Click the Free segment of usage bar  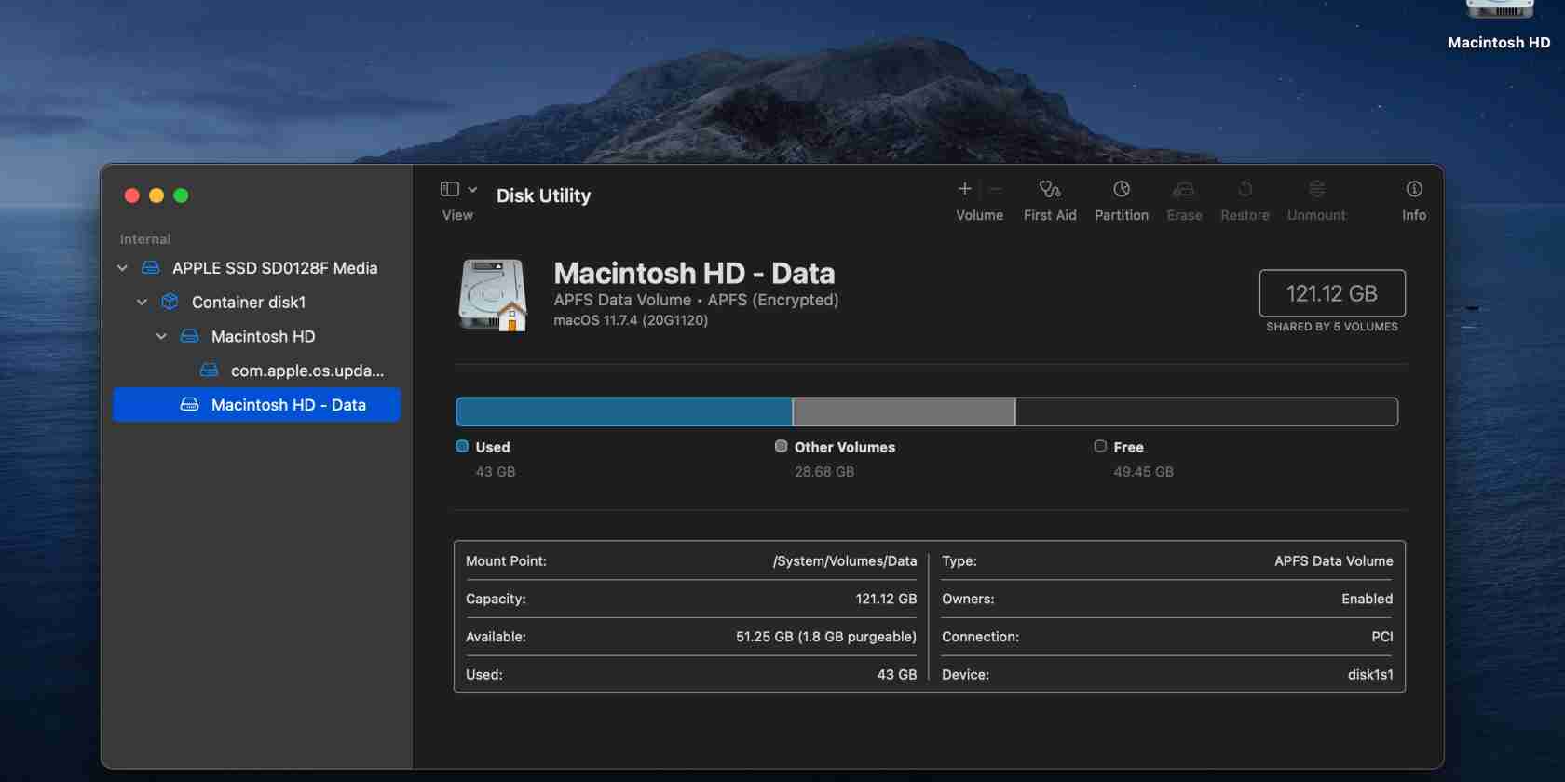coord(1206,411)
